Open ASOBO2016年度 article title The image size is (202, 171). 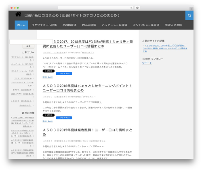(x=87, y=88)
